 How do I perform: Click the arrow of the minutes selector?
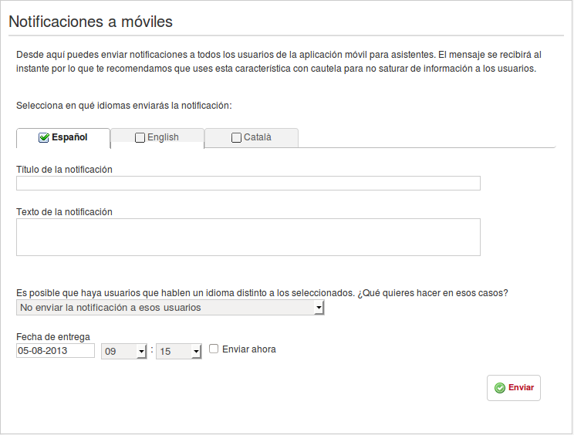click(197, 352)
